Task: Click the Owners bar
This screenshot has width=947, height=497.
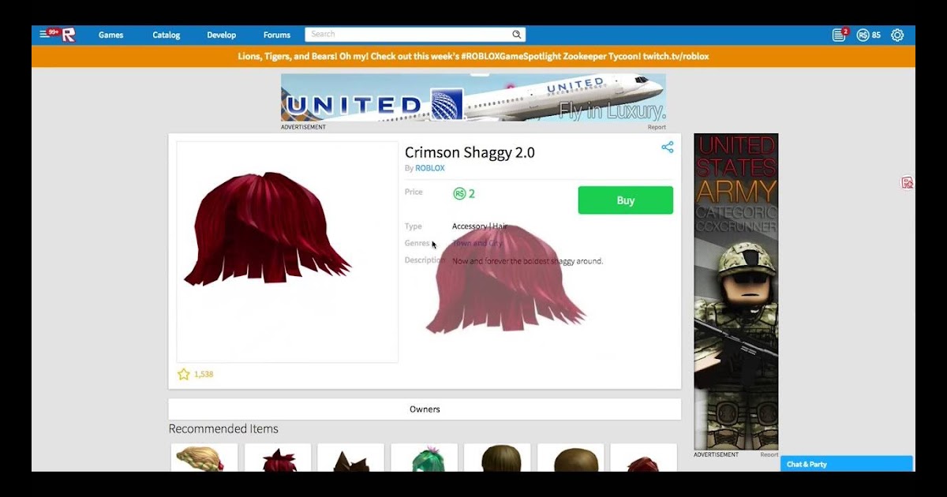Action: tap(425, 409)
